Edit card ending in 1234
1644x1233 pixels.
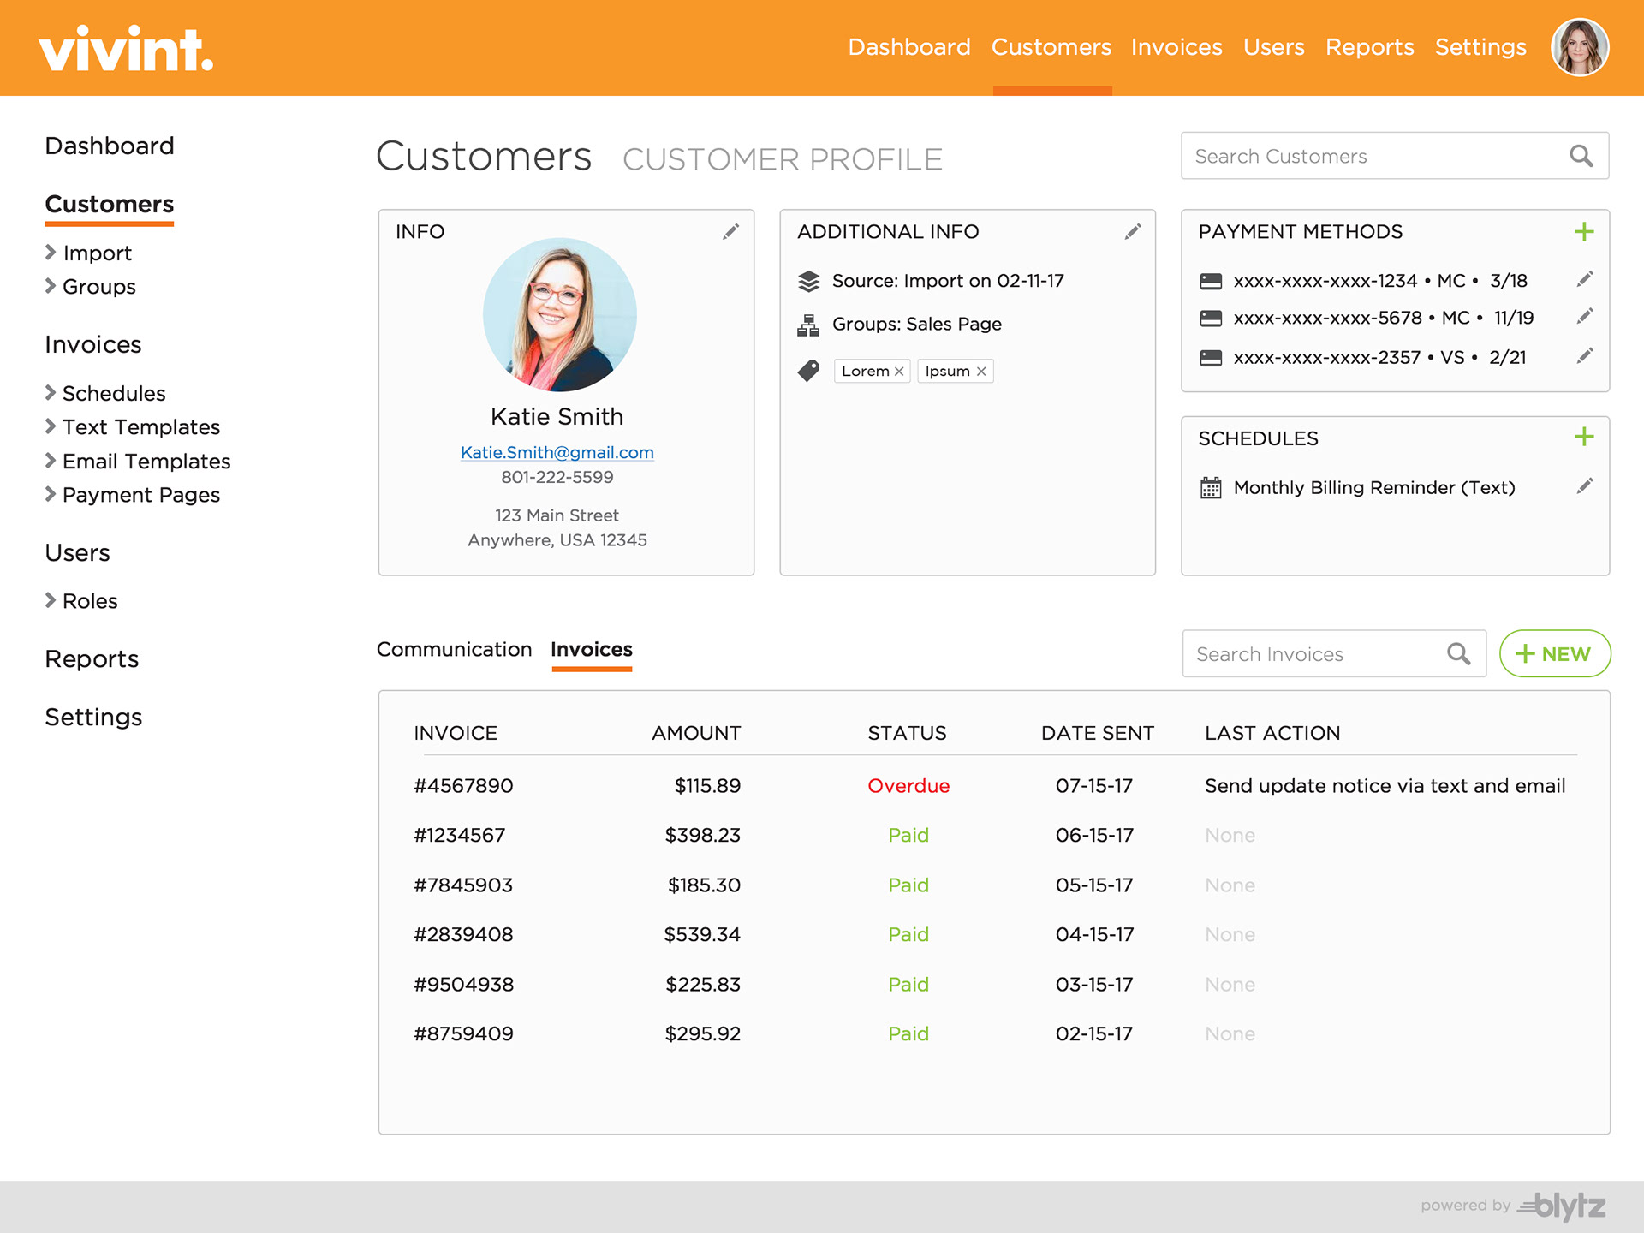coord(1584,279)
